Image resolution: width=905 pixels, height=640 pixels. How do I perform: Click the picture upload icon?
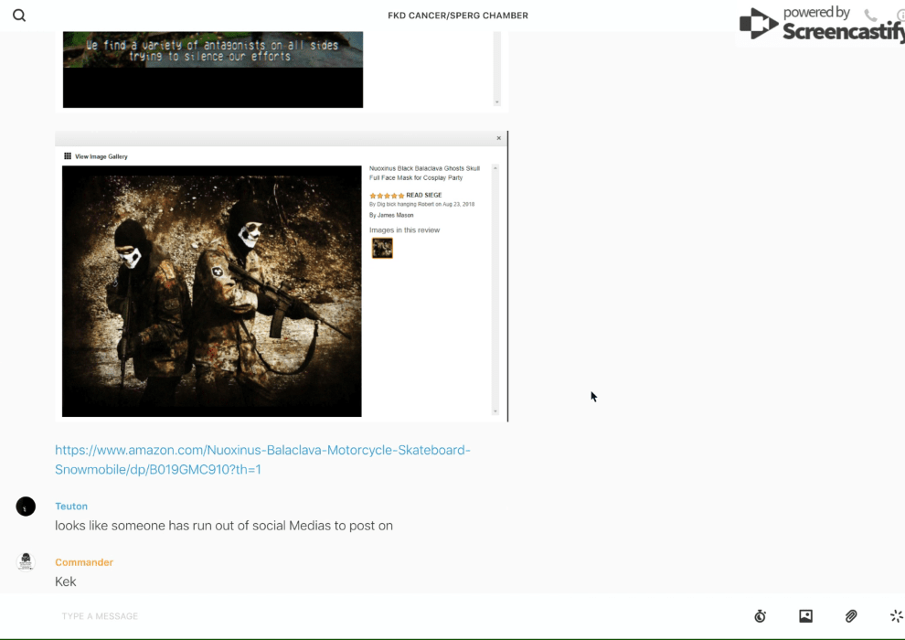coord(805,616)
